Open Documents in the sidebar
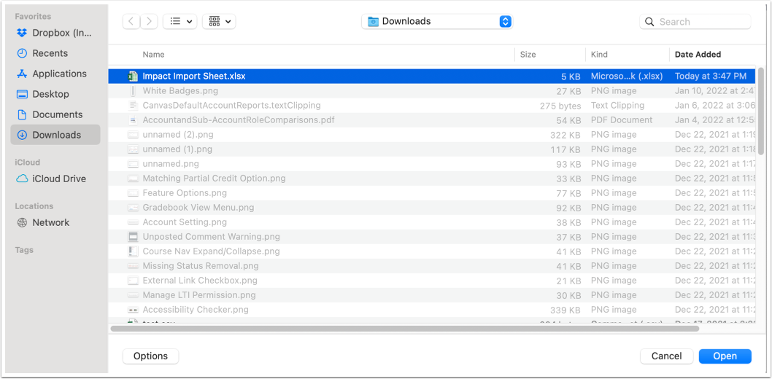Viewport: 772px width, 379px height. click(55, 114)
